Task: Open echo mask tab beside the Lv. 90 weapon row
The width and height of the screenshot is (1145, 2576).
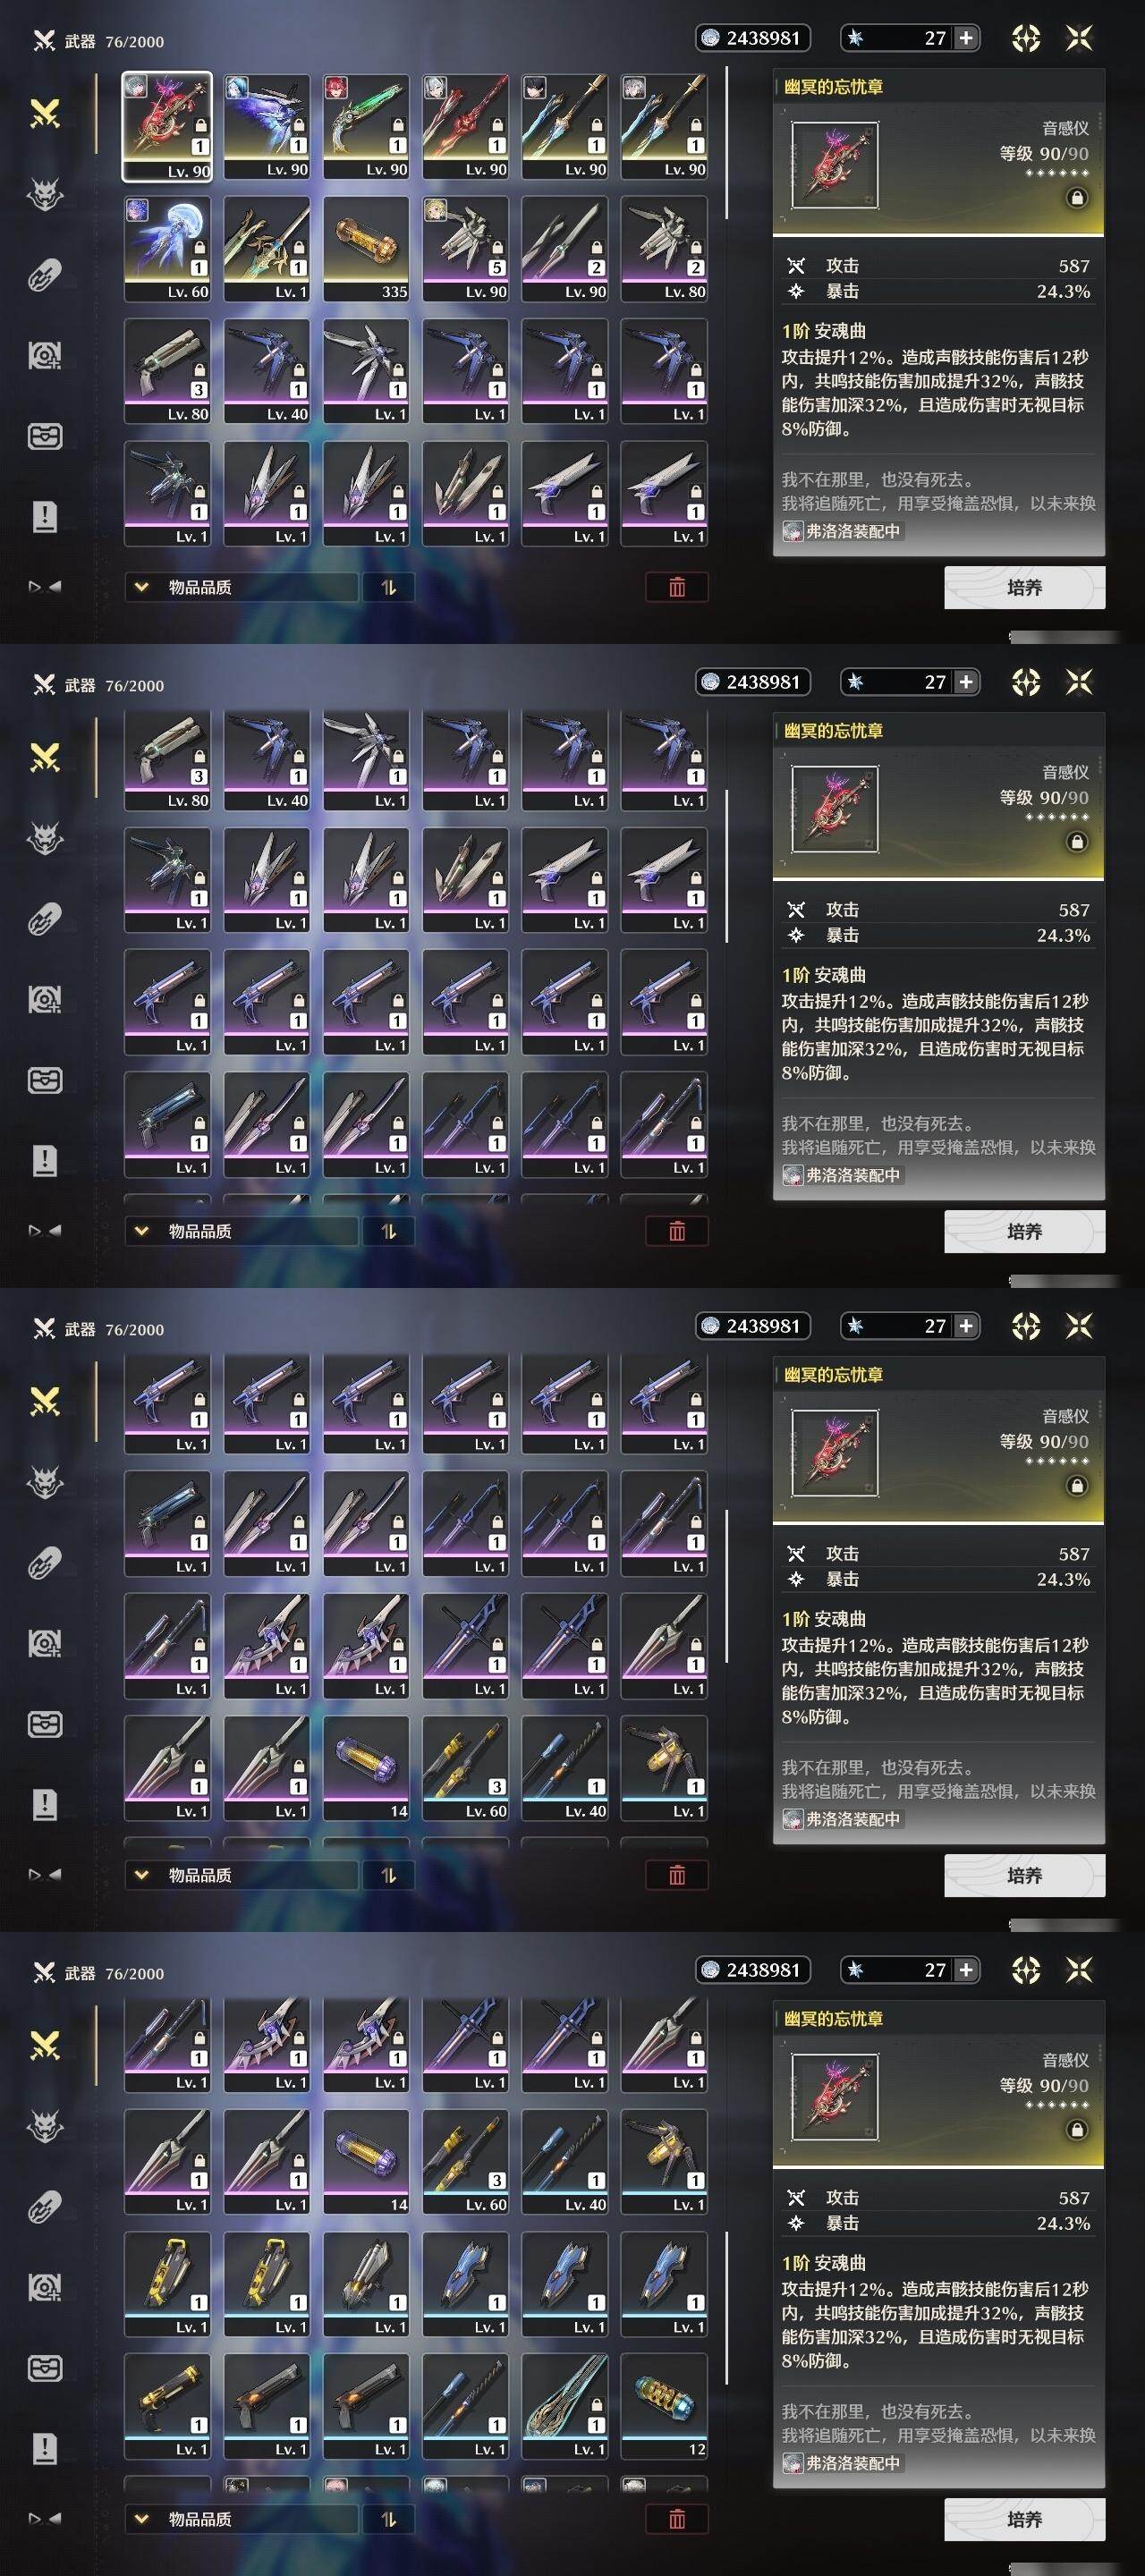Action: tap(44, 195)
